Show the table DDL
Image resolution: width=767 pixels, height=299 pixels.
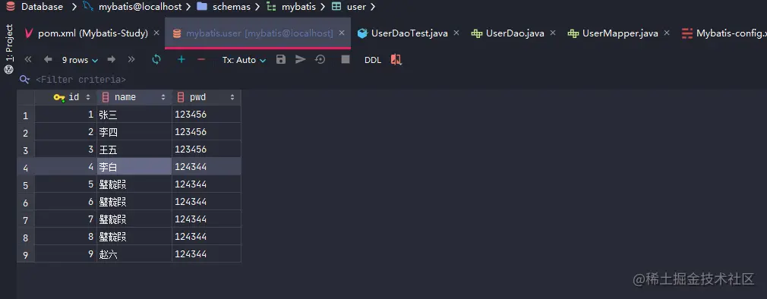click(373, 60)
